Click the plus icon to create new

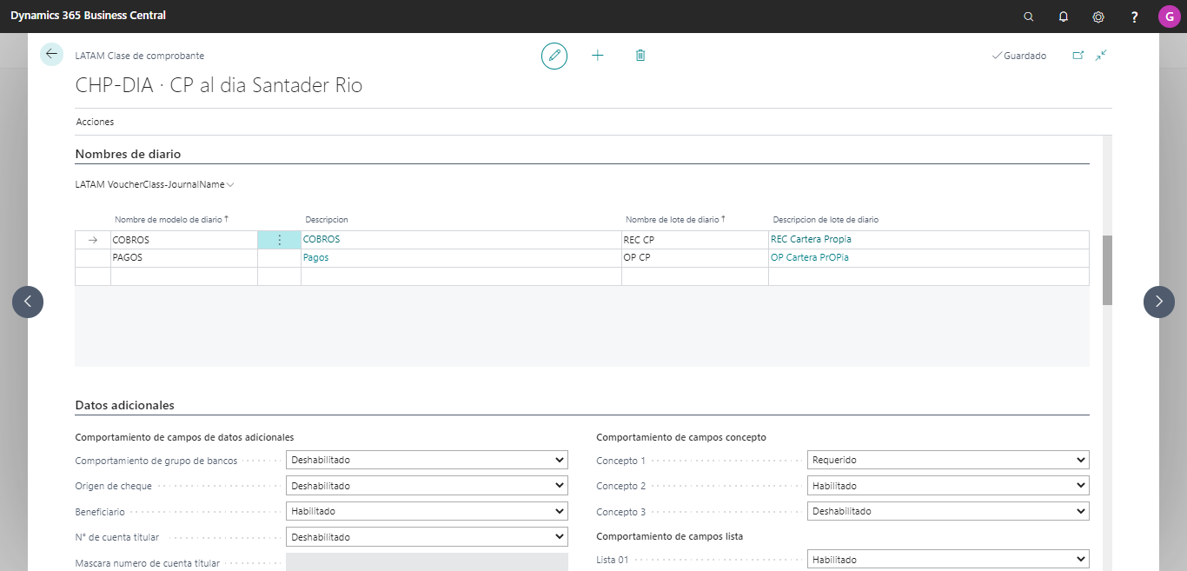click(x=598, y=56)
